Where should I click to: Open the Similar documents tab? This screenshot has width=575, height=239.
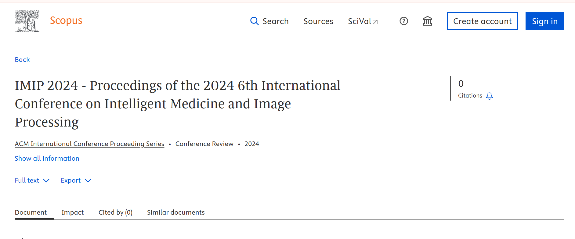point(176,212)
